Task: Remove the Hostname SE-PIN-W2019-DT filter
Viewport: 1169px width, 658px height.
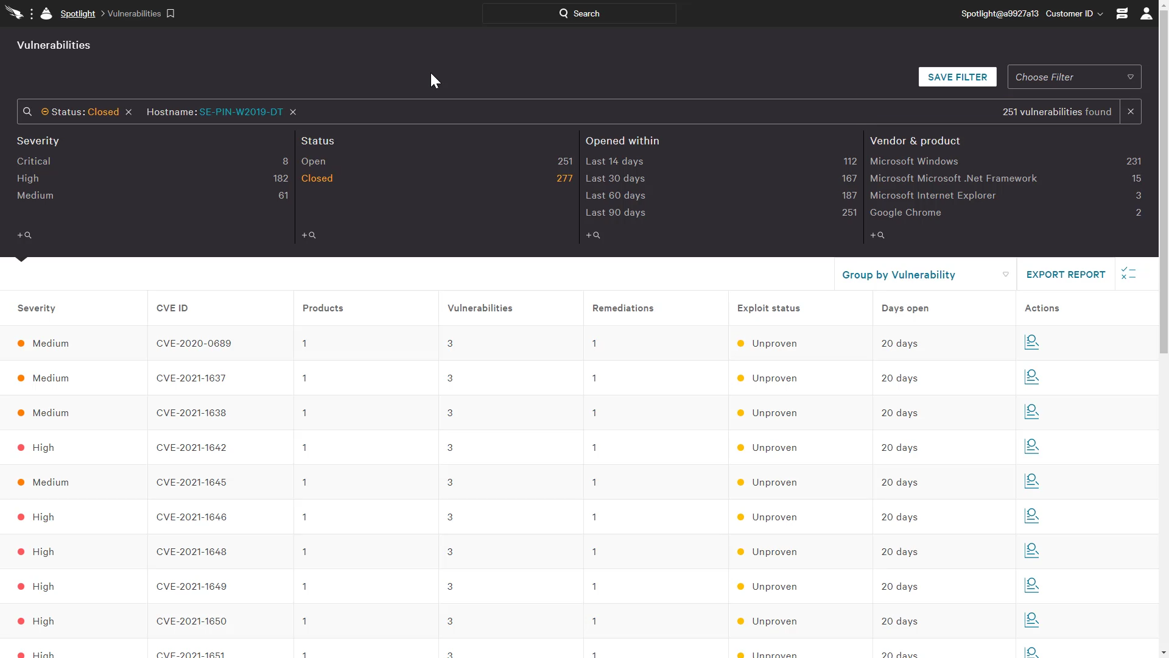Action: click(294, 111)
